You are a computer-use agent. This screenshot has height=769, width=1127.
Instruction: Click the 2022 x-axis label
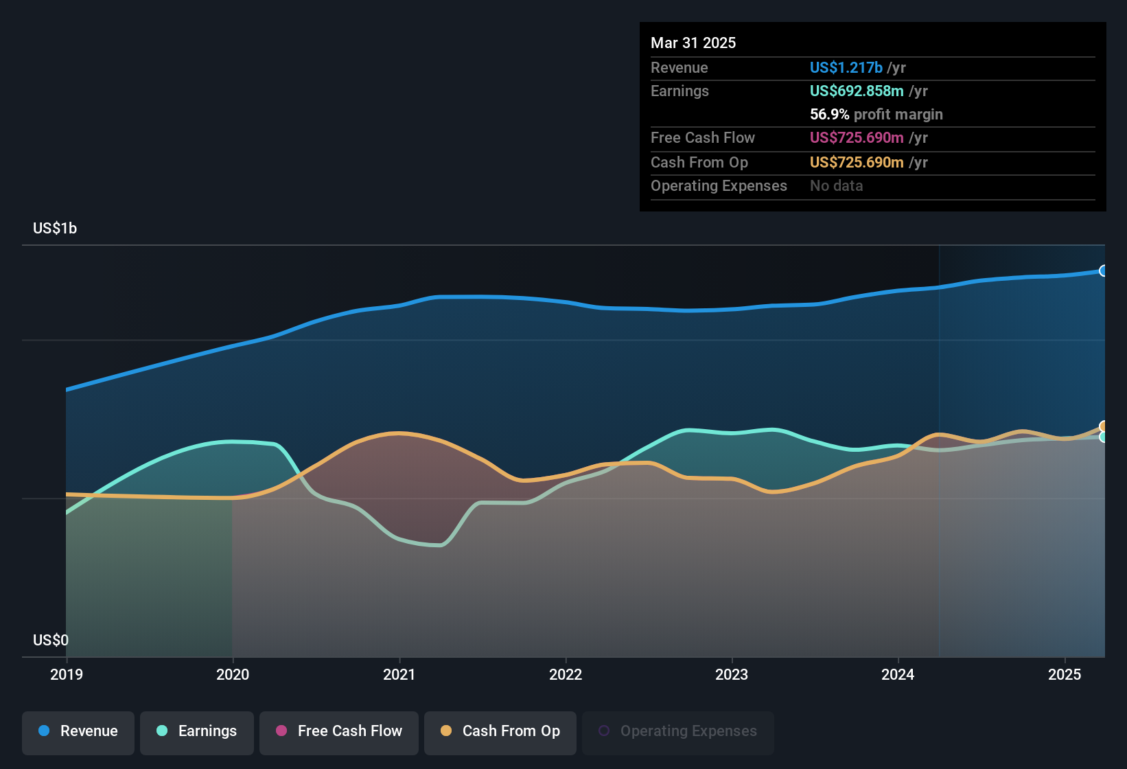click(x=566, y=674)
